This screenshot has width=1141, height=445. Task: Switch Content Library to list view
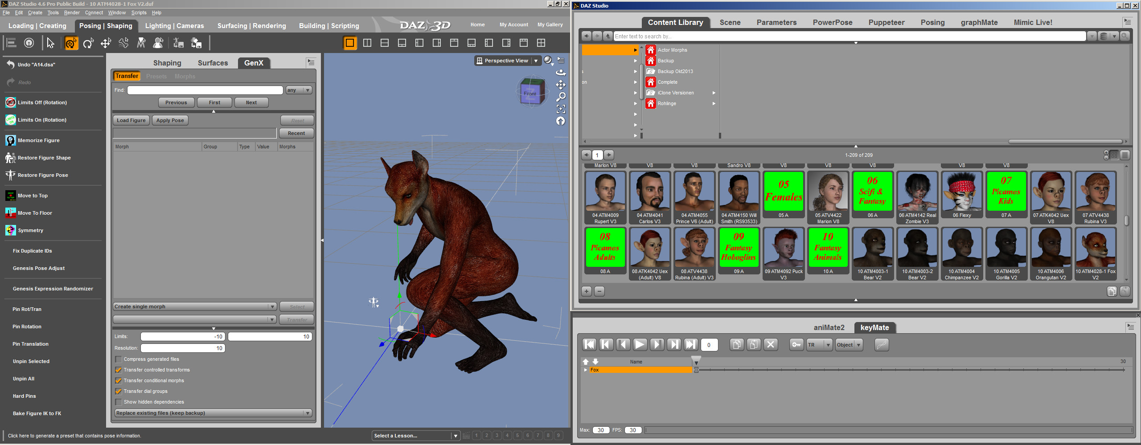click(1125, 155)
